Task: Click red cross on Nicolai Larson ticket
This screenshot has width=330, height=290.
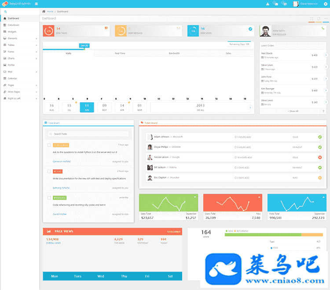Action: [320, 157]
